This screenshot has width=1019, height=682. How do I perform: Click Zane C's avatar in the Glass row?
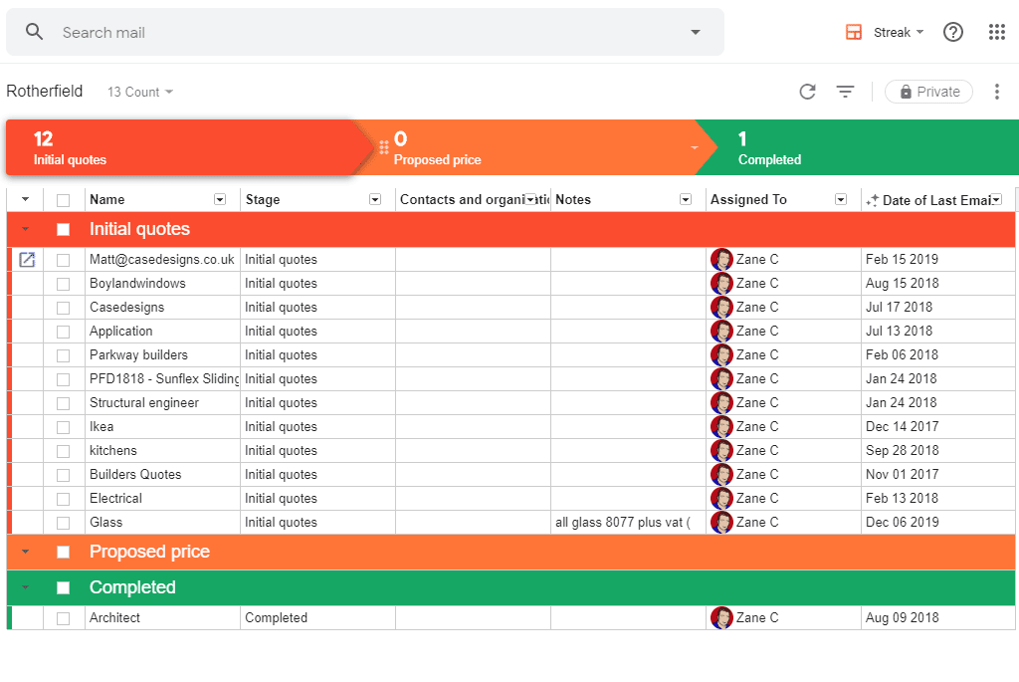pos(721,522)
